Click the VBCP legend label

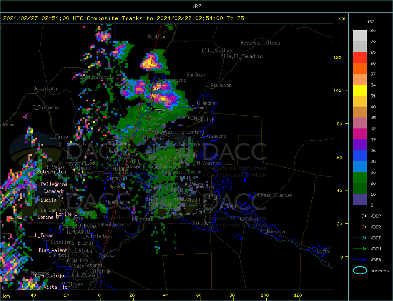[x=376, y=216]
